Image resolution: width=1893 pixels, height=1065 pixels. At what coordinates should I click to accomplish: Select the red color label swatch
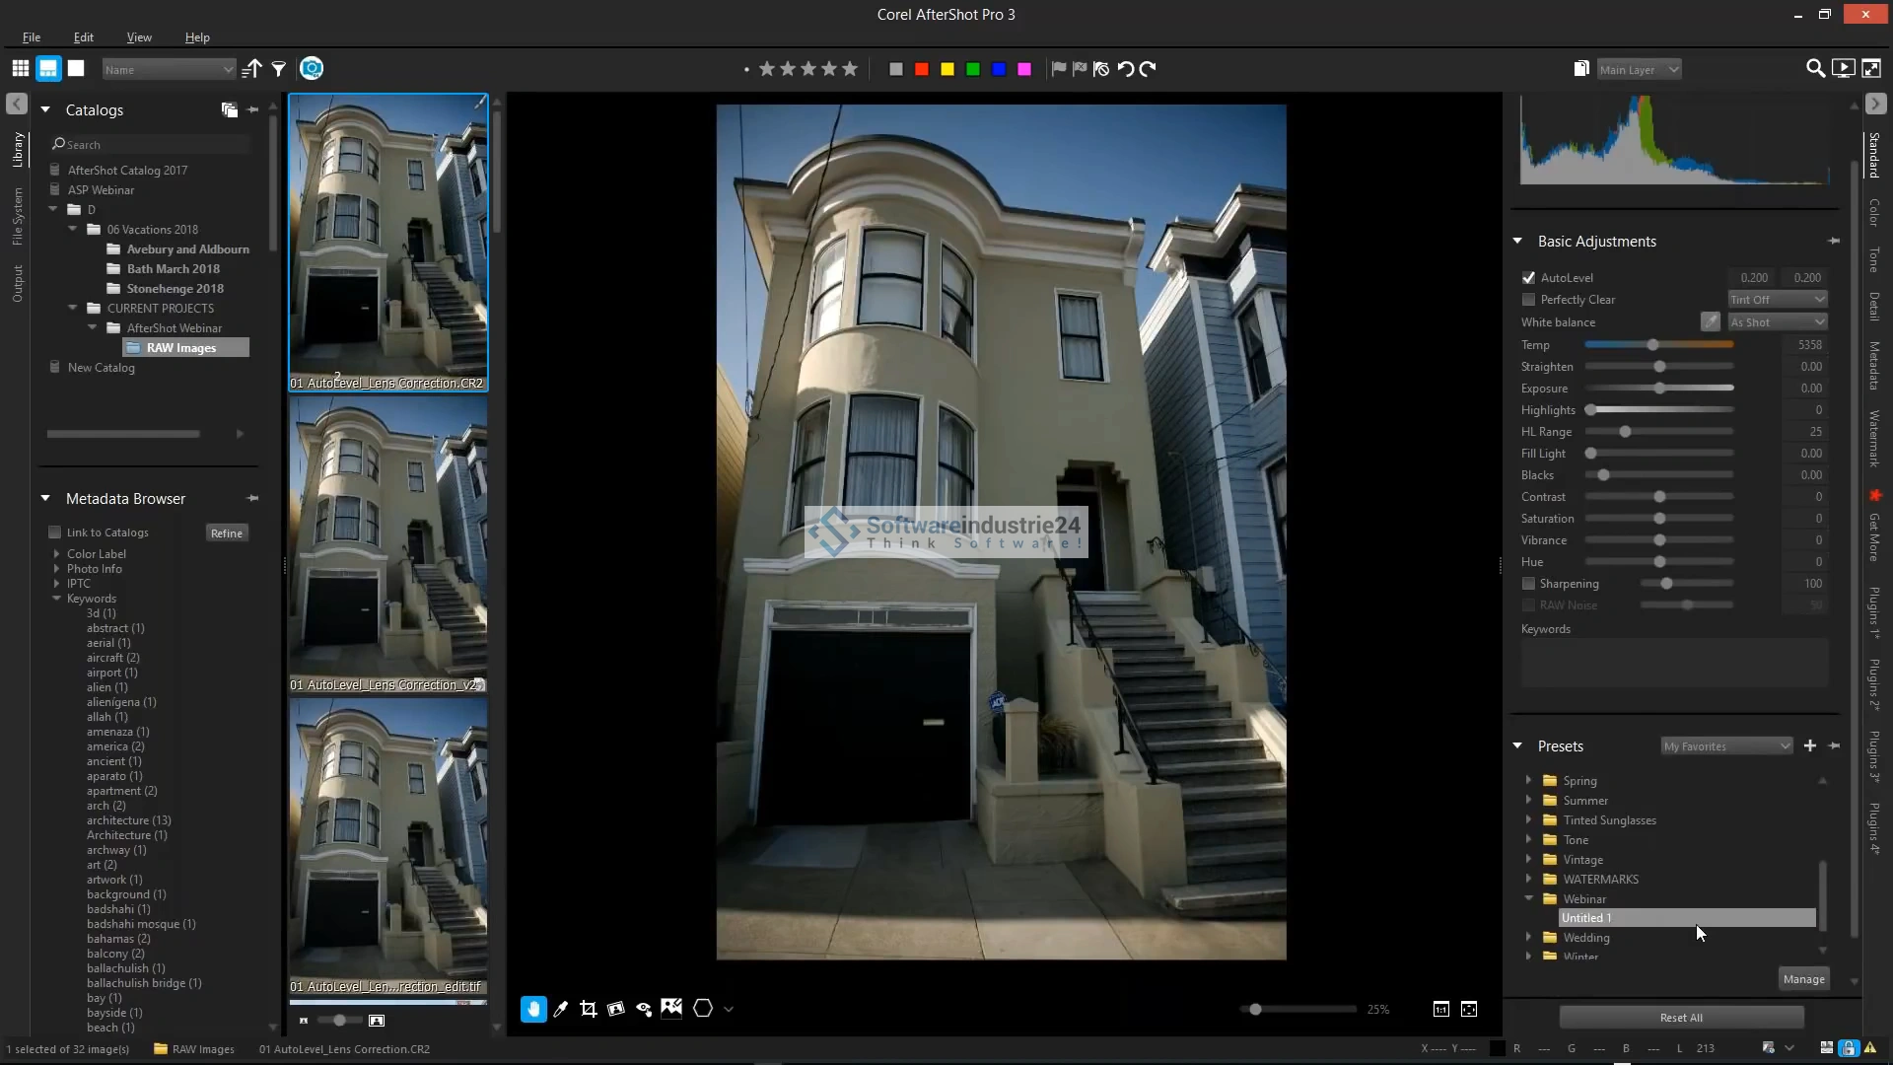[921, 69]
